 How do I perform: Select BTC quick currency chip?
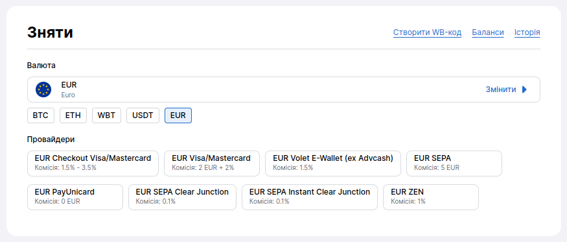pos(40,115)
